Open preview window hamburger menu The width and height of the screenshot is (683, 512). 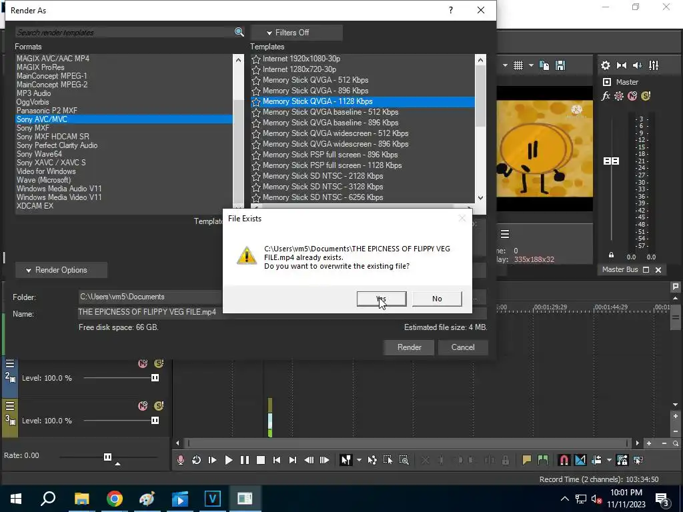505,234
